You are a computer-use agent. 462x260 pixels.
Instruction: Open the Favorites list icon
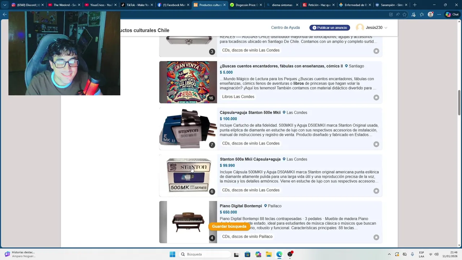422,14
